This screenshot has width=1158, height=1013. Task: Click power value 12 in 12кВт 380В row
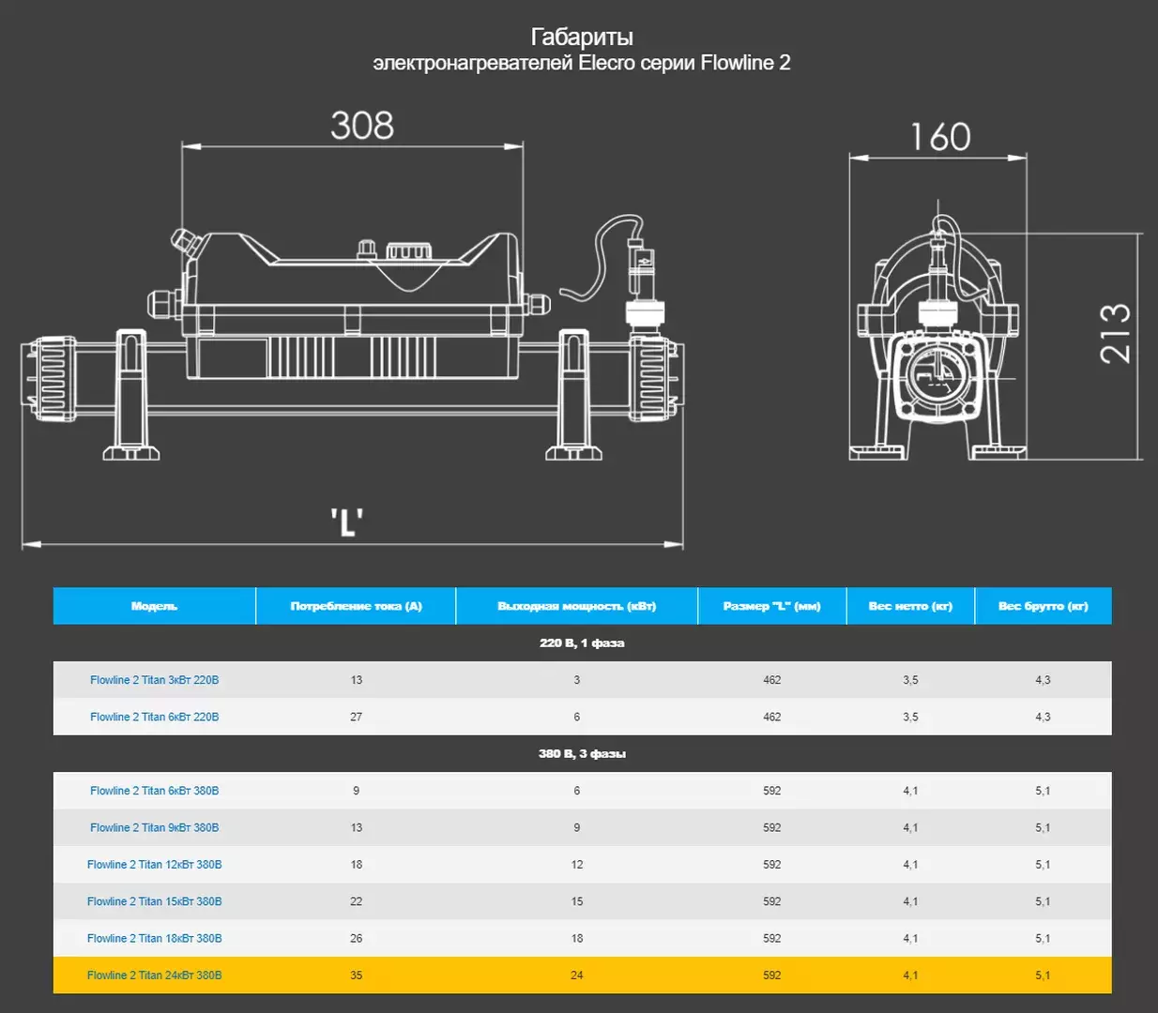[x=576, y=865]
